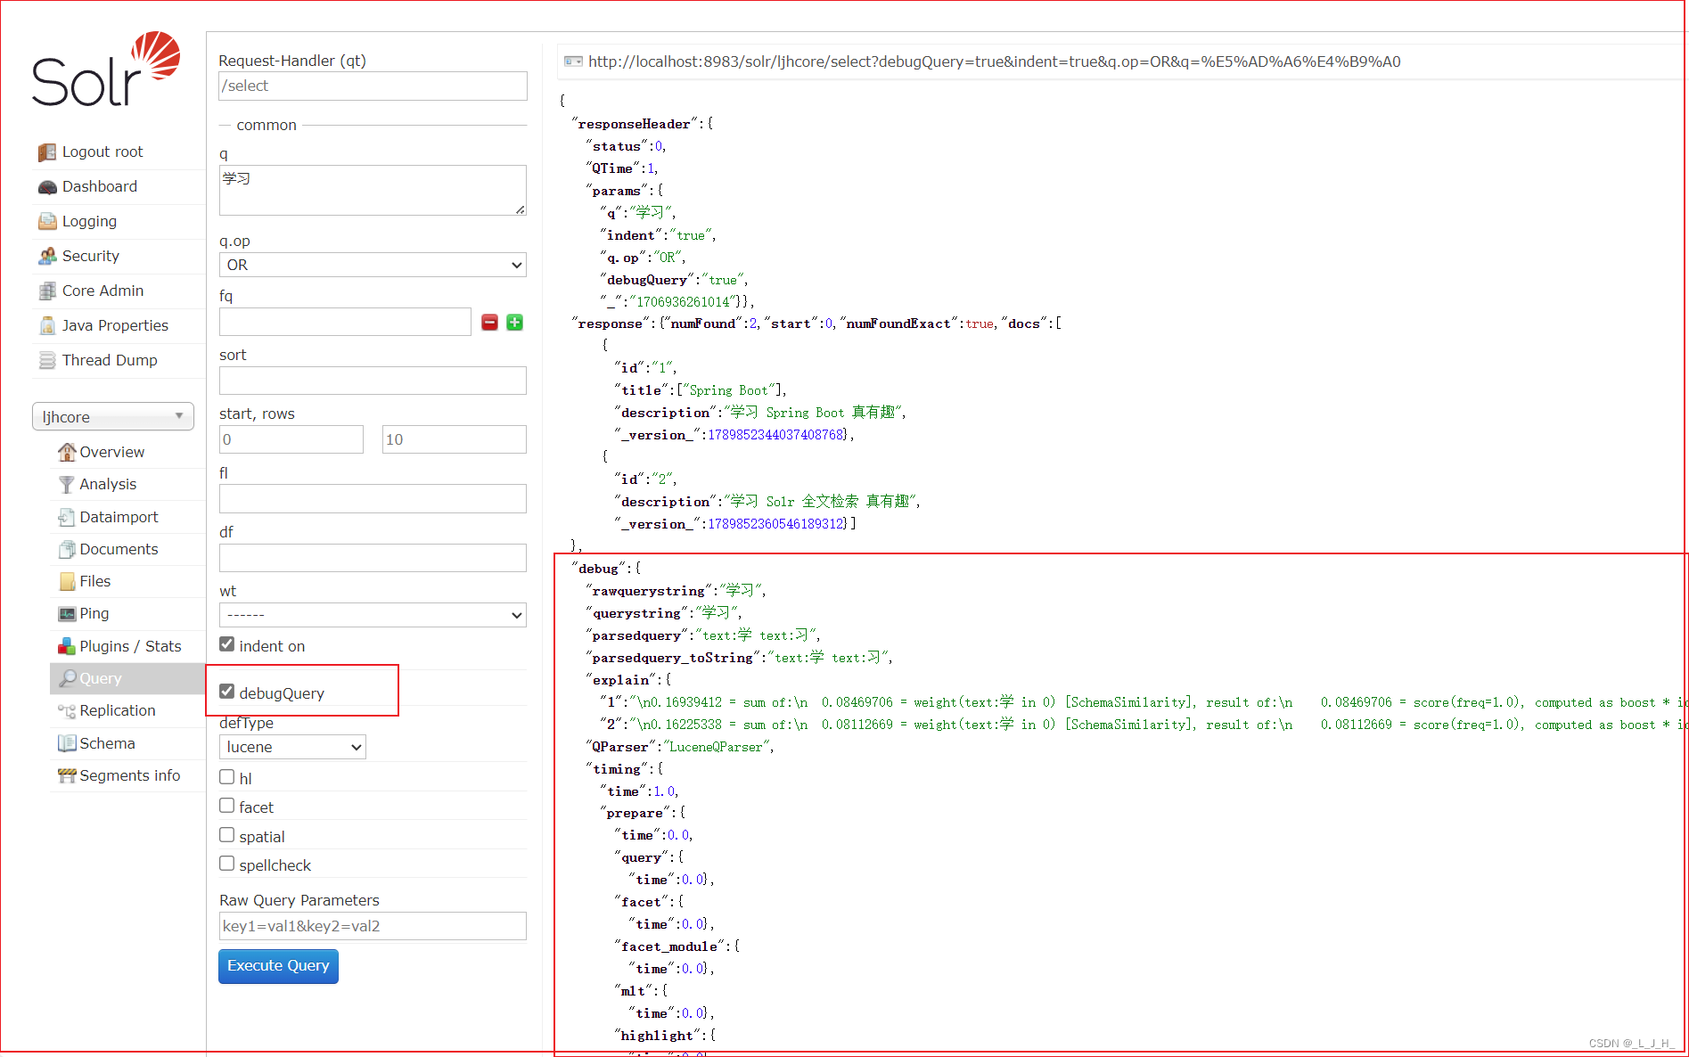This screenshot has height=1057, width=1689.
Task: Open the Security page
Action: click(x=91, y=257)
